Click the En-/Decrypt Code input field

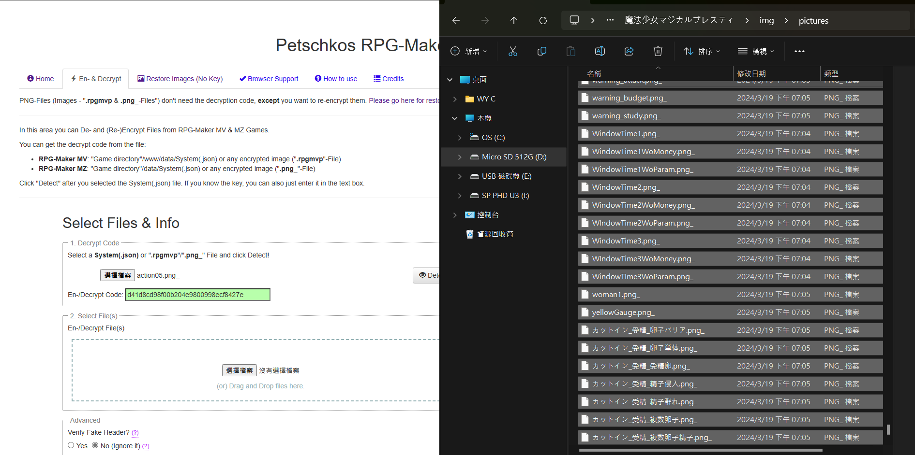coord(197,295)
